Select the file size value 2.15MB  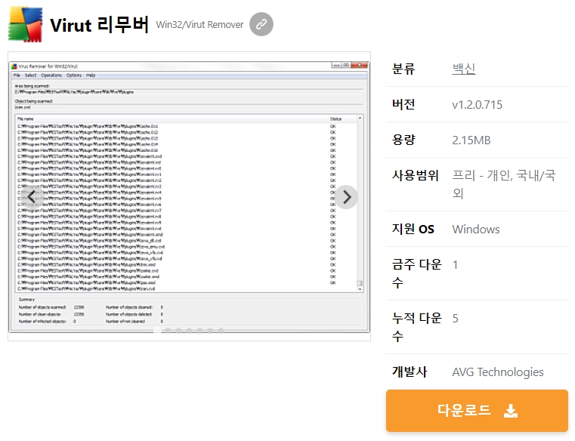tap(471, 140)
